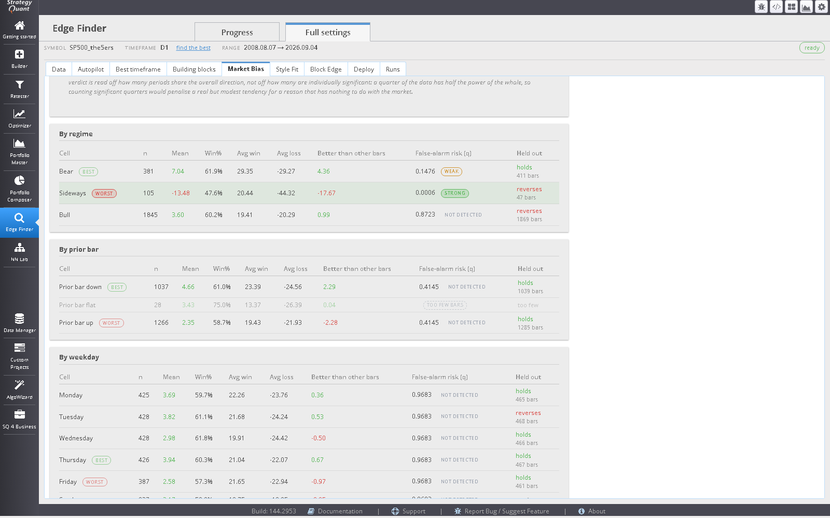Open Support link in footer
This screenshot has width=830, height=518.
(414, 511)
